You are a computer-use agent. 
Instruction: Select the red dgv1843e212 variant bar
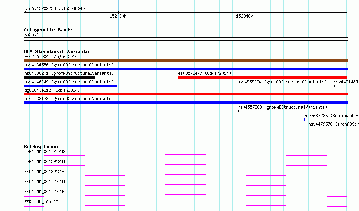[x=186, y=94]
